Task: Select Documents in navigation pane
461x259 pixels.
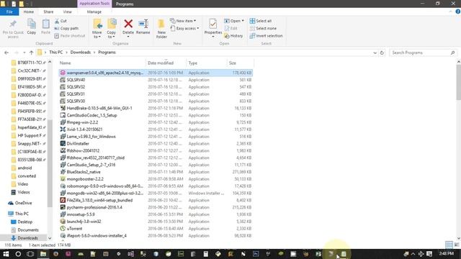Action: [x=28, y=230]
